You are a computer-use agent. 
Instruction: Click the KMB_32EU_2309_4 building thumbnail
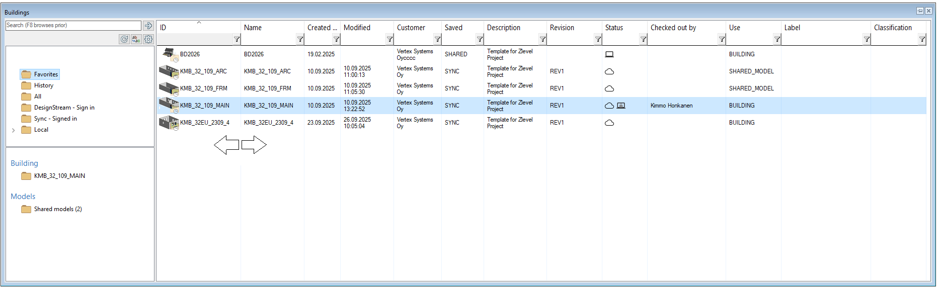tap(169, 123)
